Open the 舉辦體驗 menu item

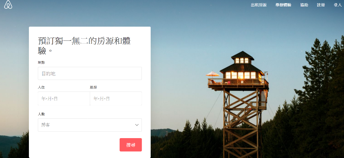[283, 5]
